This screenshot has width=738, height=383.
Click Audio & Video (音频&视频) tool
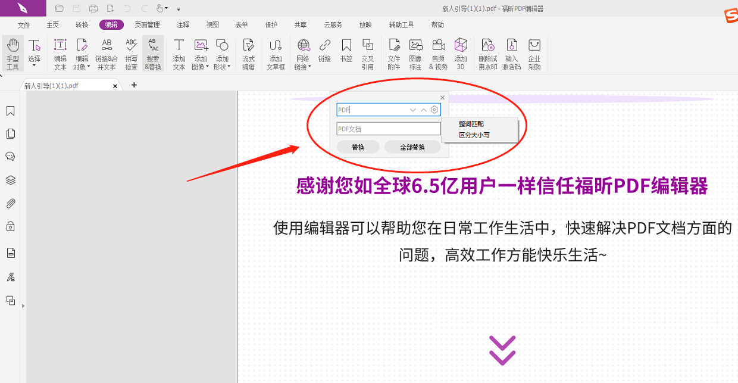pos(438,54)
